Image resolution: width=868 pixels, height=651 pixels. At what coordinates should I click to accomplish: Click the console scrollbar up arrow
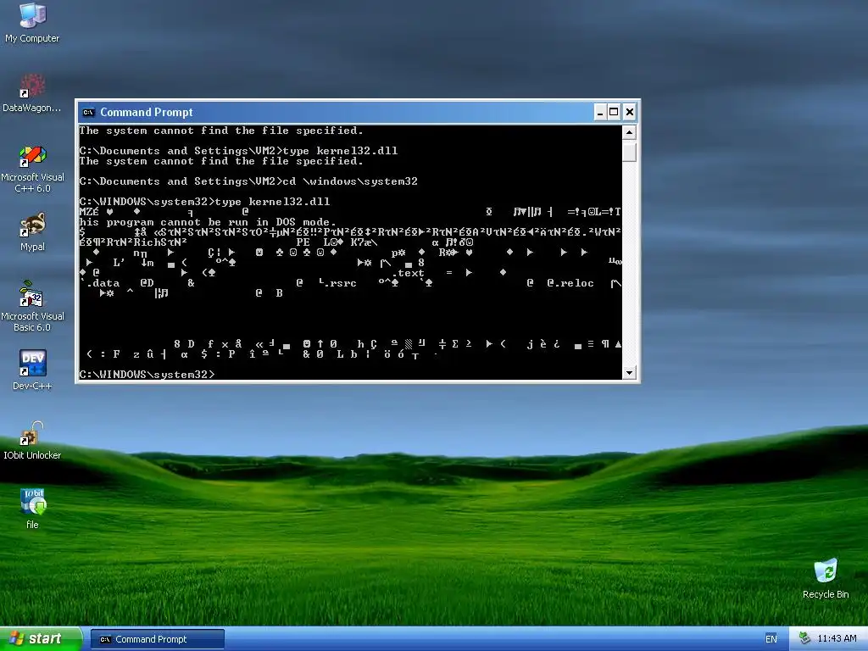(629, 132)
